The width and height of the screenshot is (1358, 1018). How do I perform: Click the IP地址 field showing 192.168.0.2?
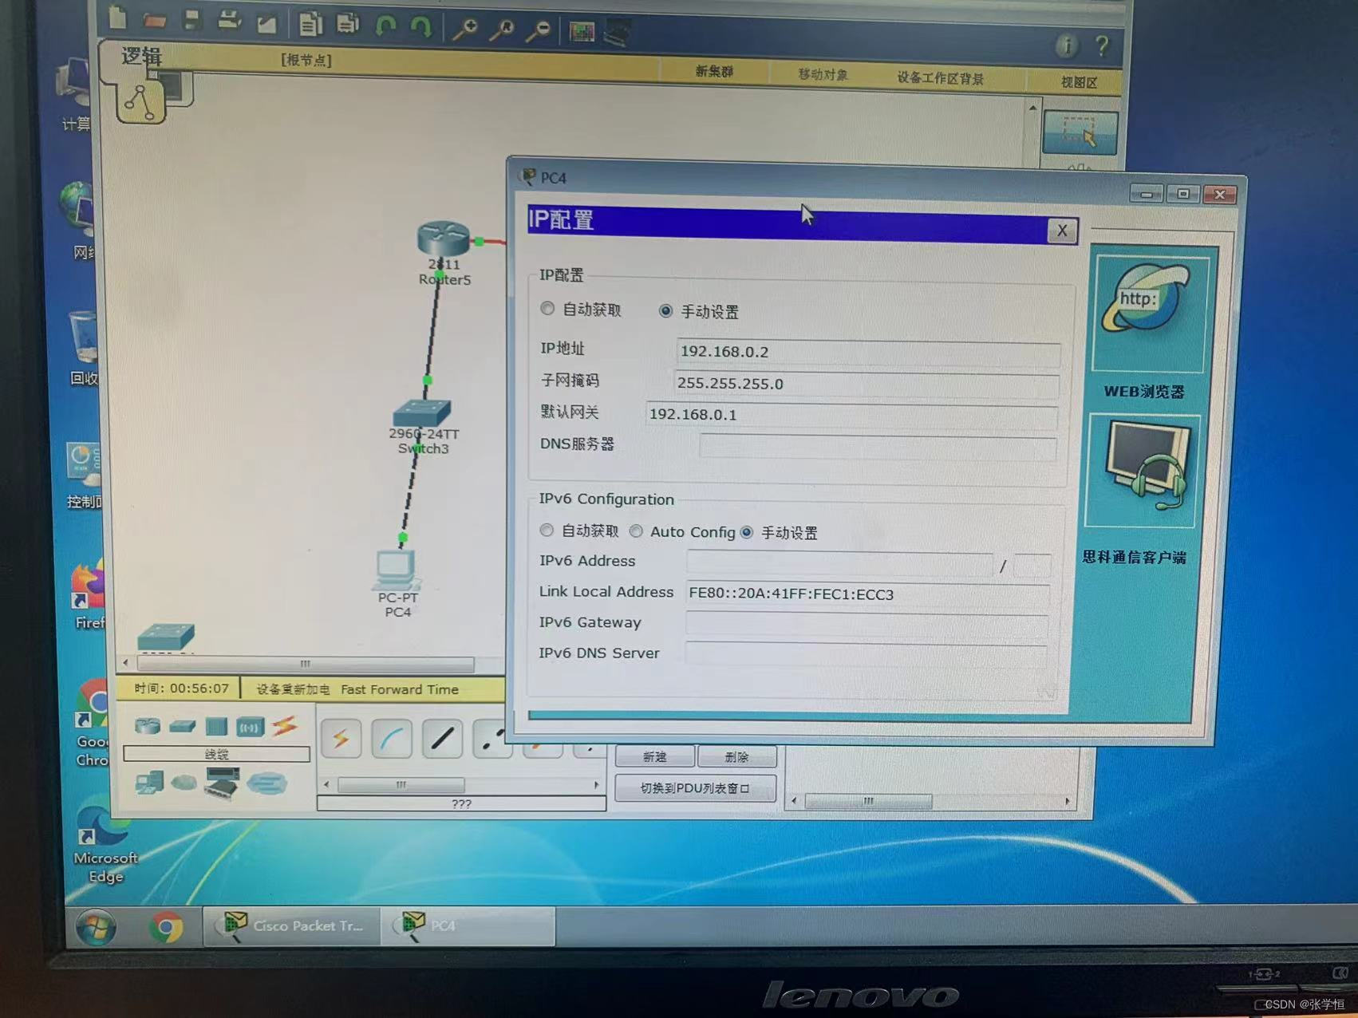[x=868, y=353]
